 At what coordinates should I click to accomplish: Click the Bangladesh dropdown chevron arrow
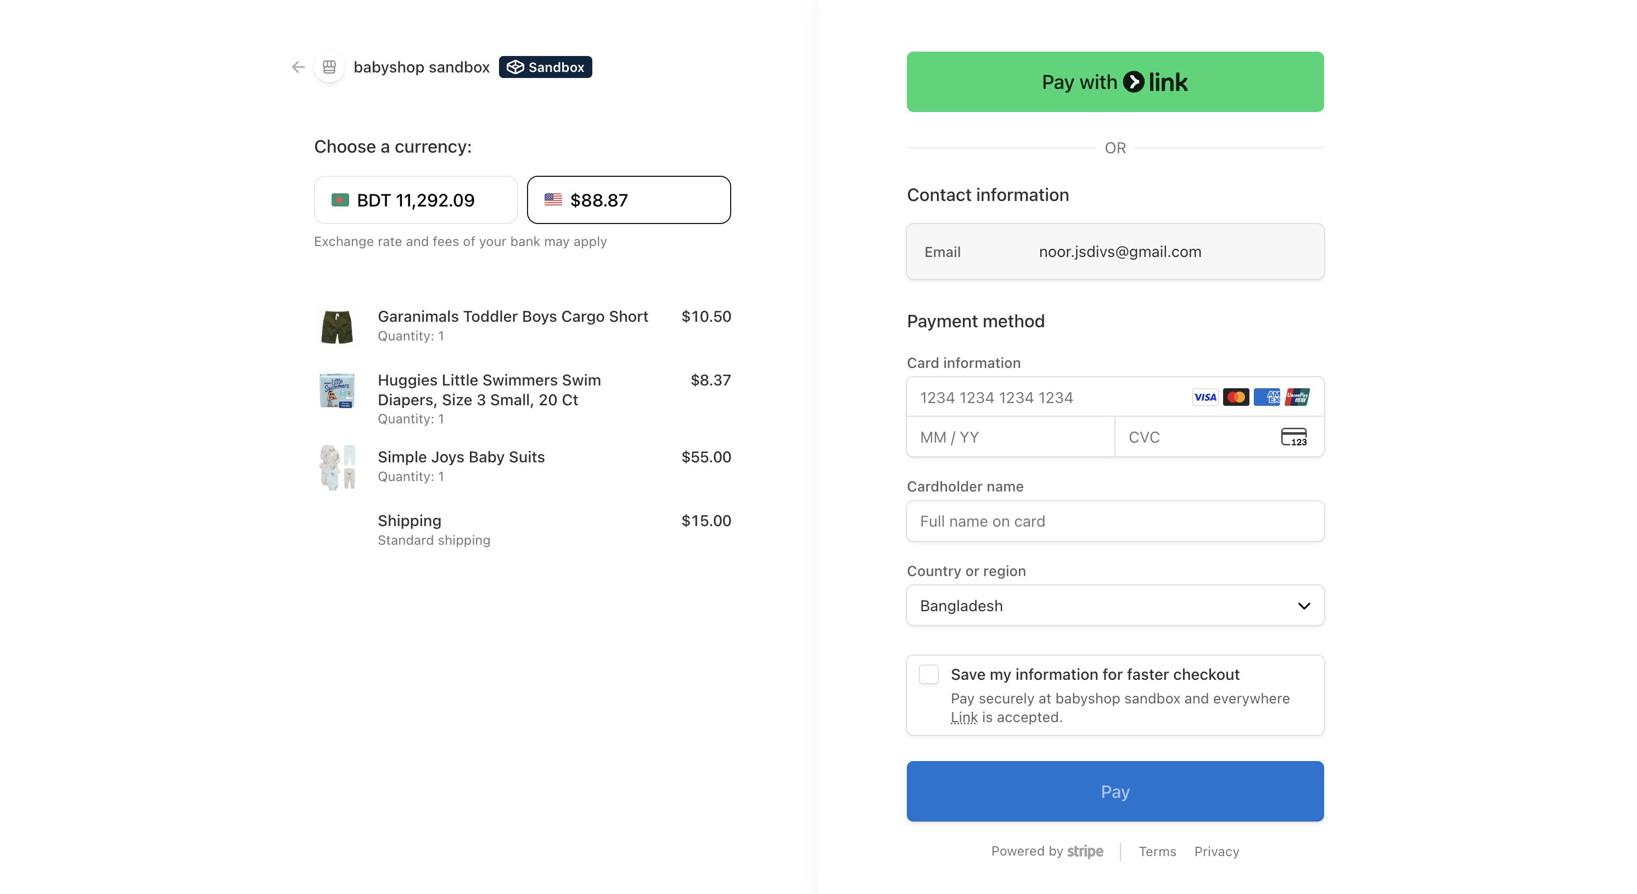pyautogui.click(x=1303, y=606)
